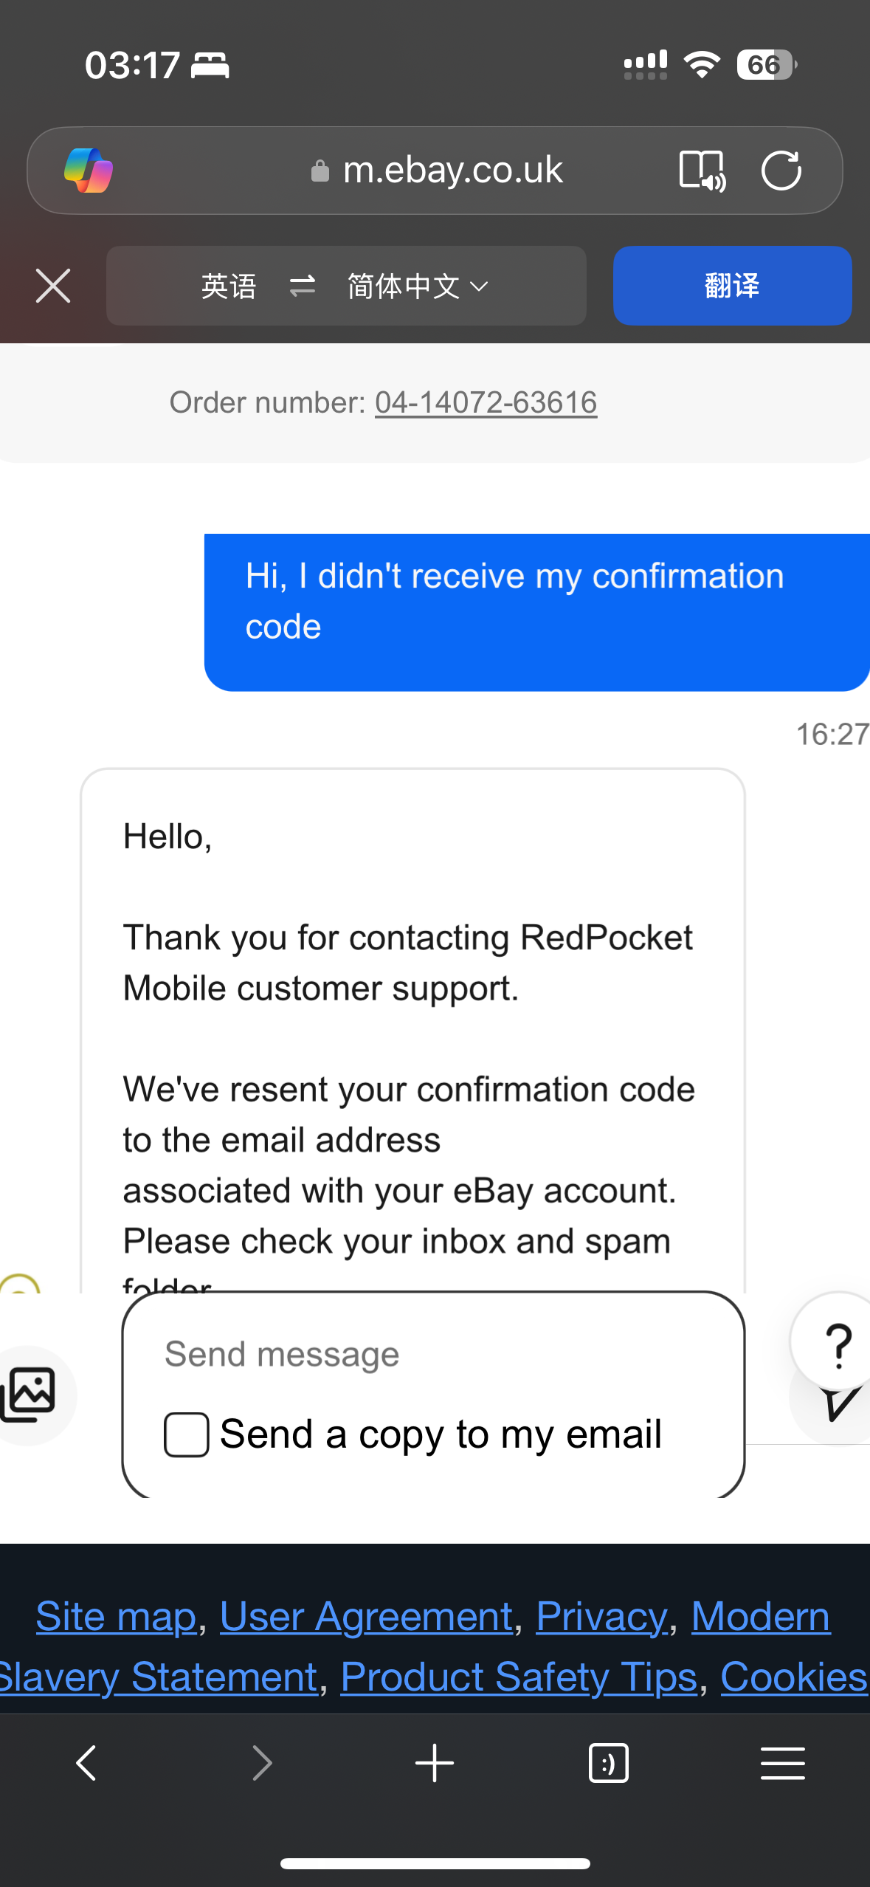Check Send a copy to my email
The image size is (870, 1887).
[187, 1434]
